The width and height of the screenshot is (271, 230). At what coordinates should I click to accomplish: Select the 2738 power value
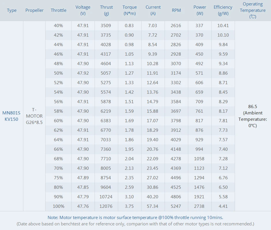(199, 206)
